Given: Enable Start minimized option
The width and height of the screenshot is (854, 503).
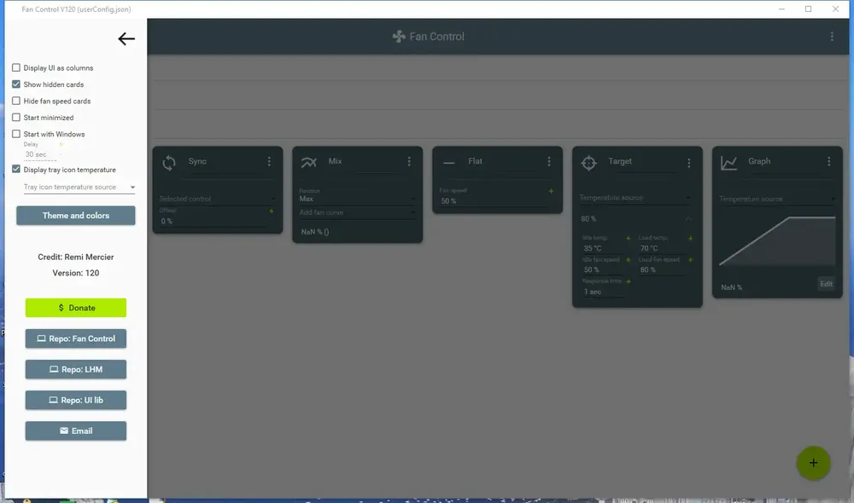Looking at the screenshot, I should pos(16,118).
